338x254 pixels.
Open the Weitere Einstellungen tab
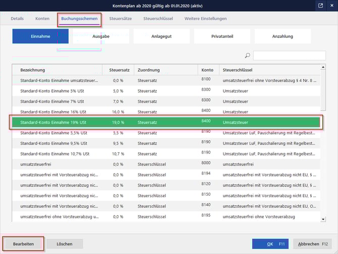point(205,19)
